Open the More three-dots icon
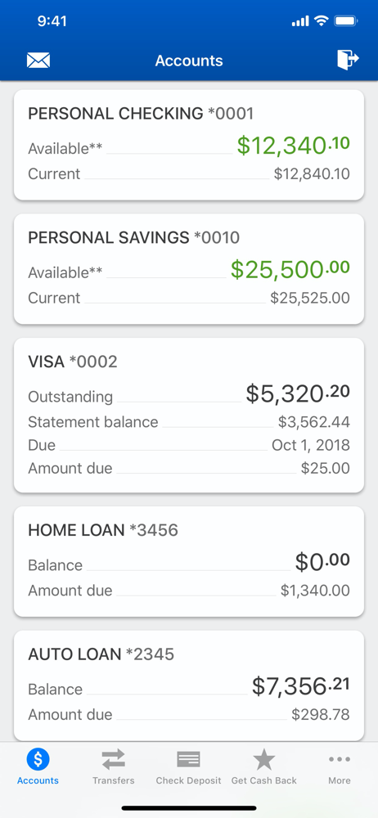Screen dimensions: 378x818 (340, 759)
